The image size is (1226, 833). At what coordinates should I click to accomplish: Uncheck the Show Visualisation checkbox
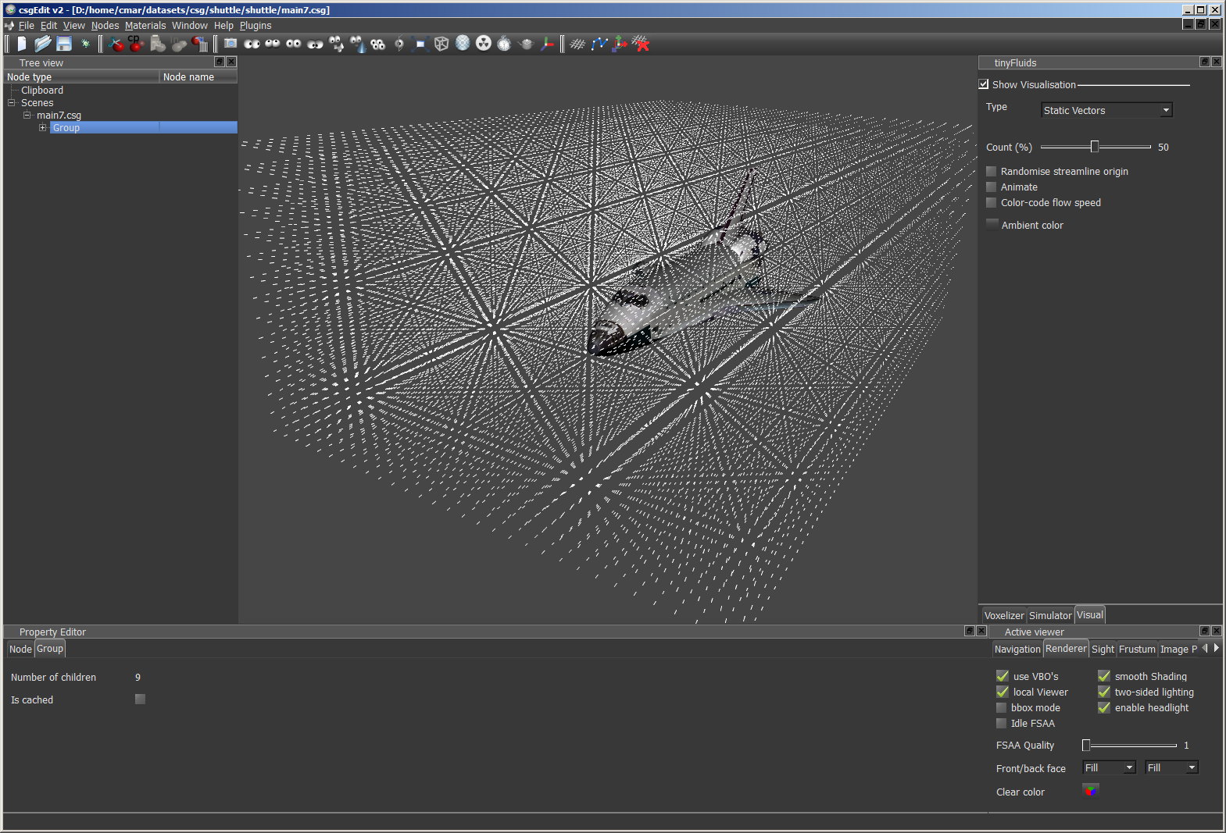coord(984,84)
